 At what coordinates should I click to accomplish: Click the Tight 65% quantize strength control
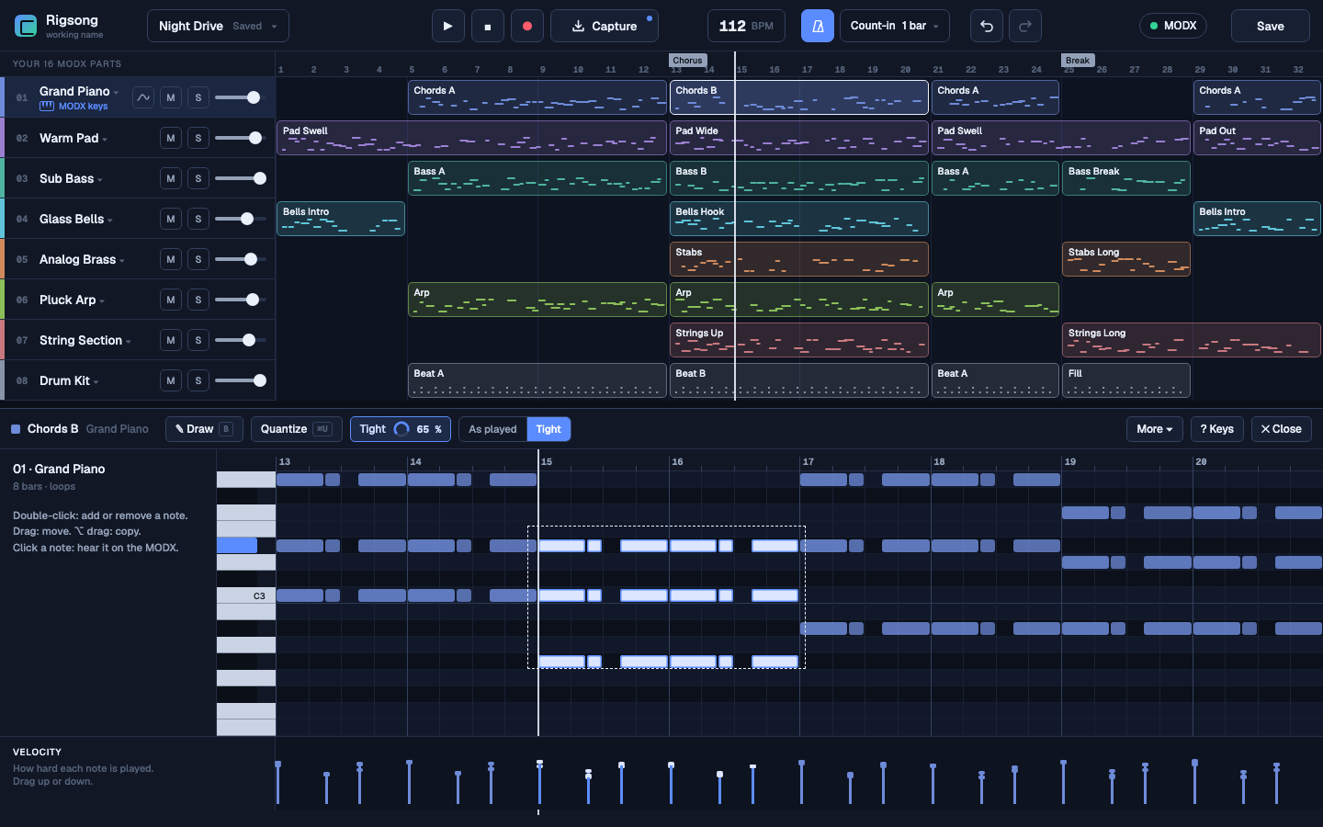401,429
